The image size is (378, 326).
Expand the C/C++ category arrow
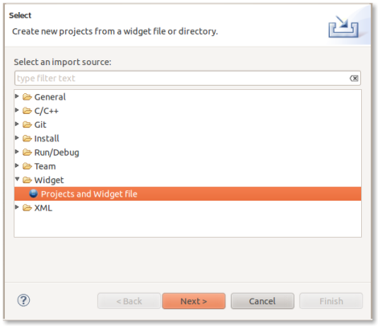(x=17, y=110)
